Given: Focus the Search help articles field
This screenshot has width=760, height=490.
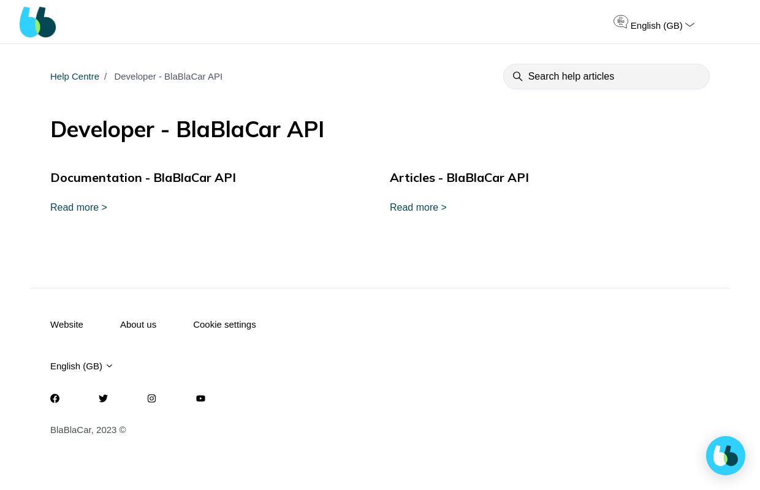Looking at the screenshot, I should [606, 77].
